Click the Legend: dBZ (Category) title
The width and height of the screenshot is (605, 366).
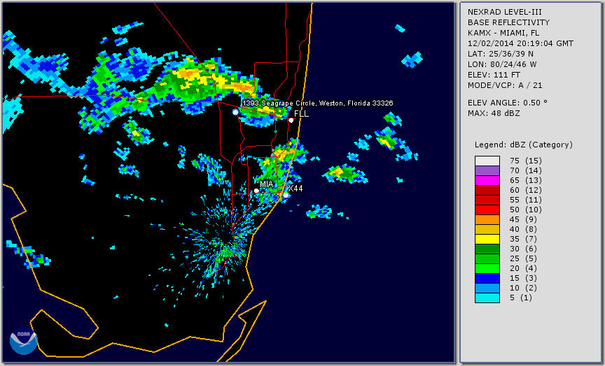point(524,145)
